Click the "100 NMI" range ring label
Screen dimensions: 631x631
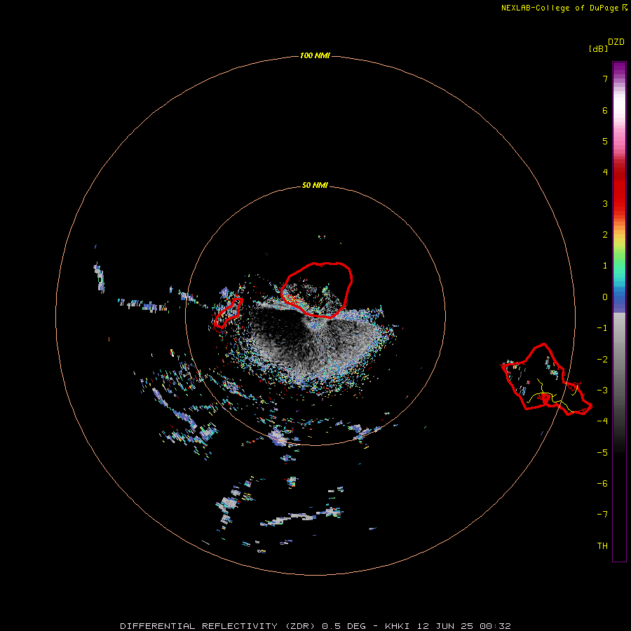coord(315,55)
